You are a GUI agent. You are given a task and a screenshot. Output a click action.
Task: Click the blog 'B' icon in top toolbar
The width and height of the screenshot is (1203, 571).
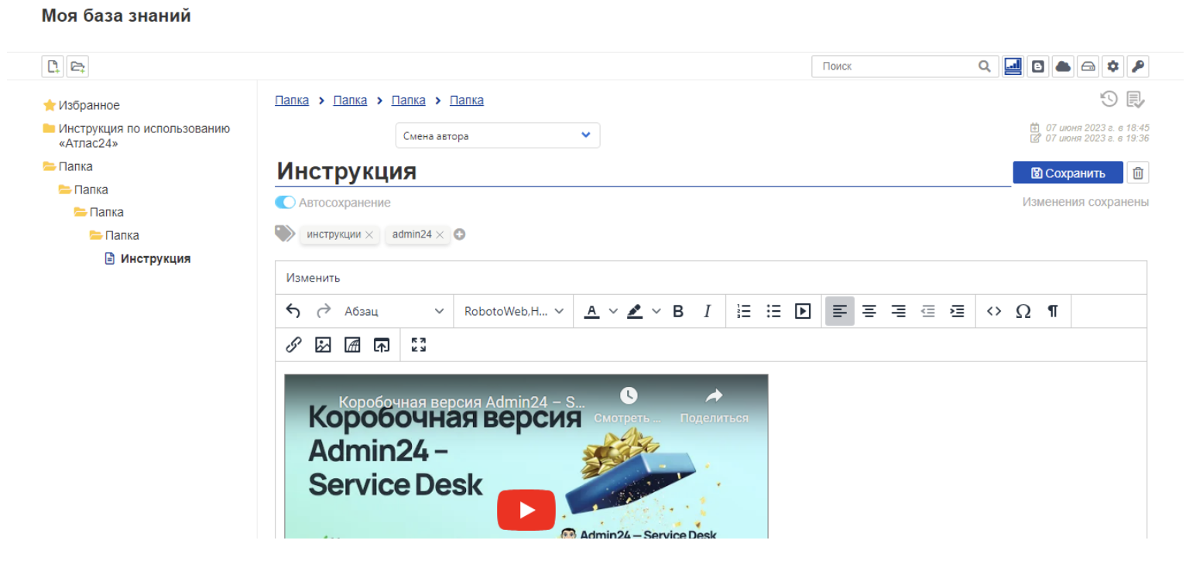coord(1038,67)
